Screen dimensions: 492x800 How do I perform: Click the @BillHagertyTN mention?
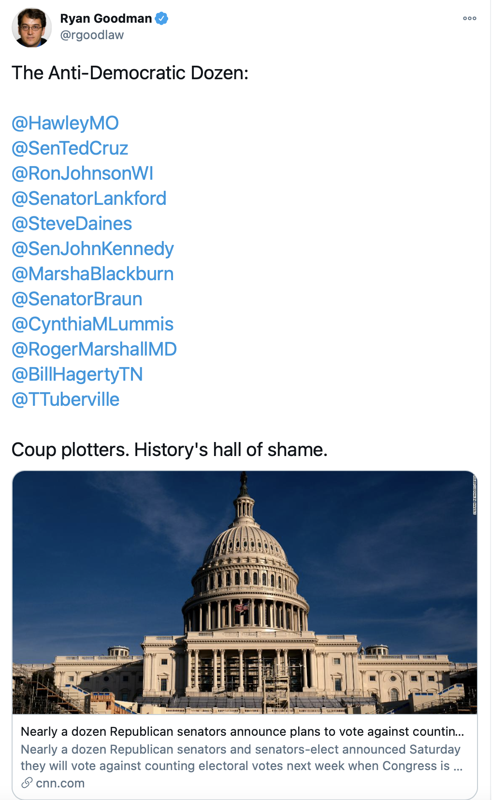(x=77, y=374)
